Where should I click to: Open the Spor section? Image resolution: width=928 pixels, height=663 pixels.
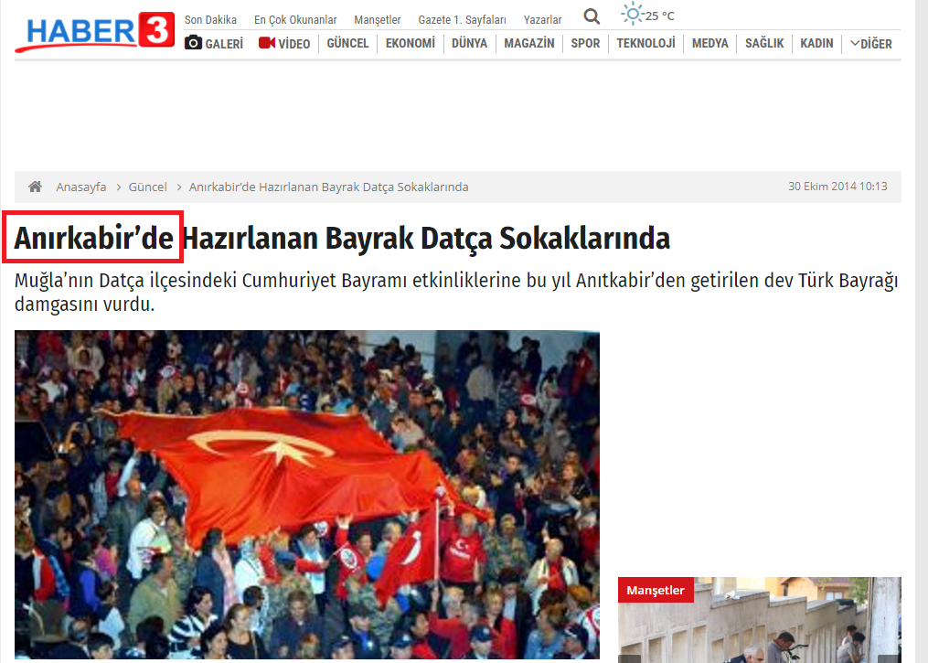[x=585, y=43]
